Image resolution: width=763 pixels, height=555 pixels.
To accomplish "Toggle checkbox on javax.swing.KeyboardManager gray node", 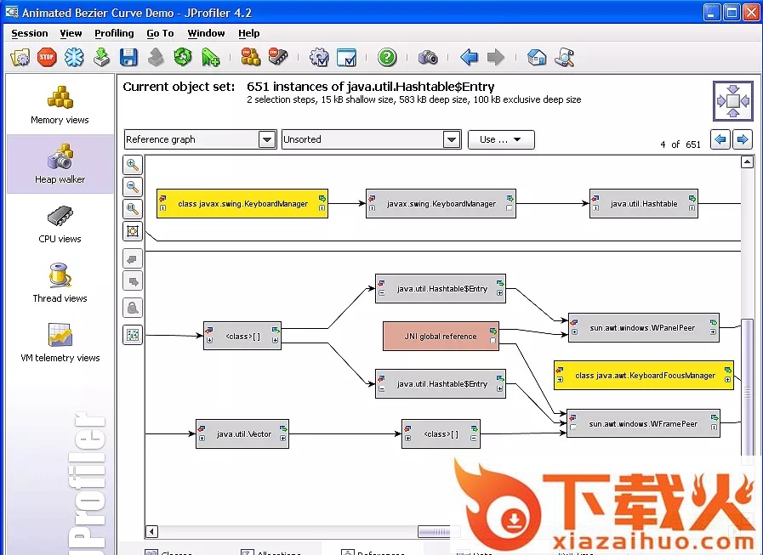I will click(509, 208).
